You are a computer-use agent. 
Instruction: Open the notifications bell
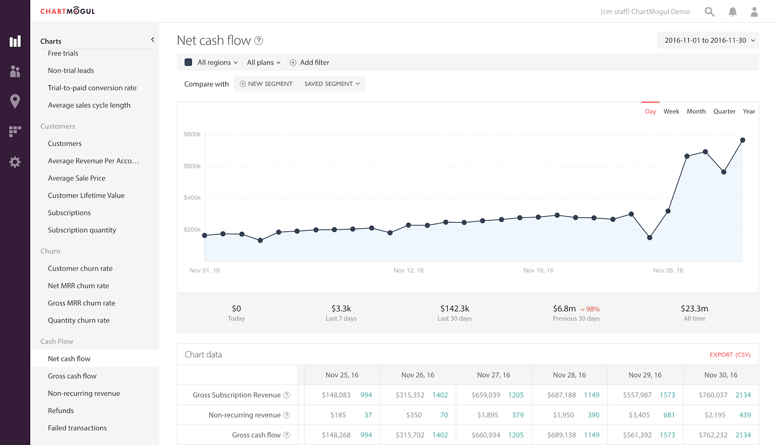pyautogui.click(x=732, y=12)
